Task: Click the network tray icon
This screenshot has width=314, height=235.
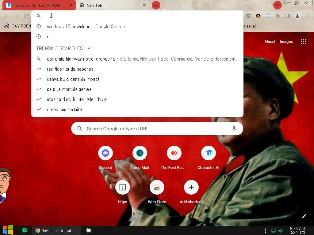Action: coord(273,231)
